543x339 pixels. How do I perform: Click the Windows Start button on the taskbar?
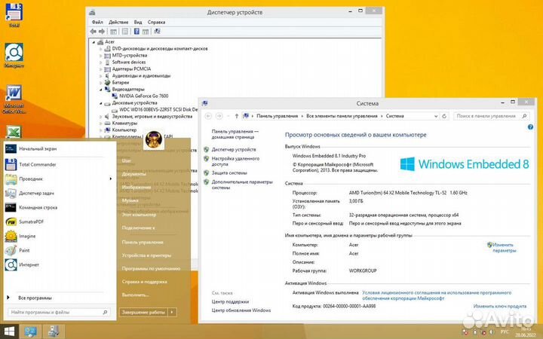pos(10,331)
